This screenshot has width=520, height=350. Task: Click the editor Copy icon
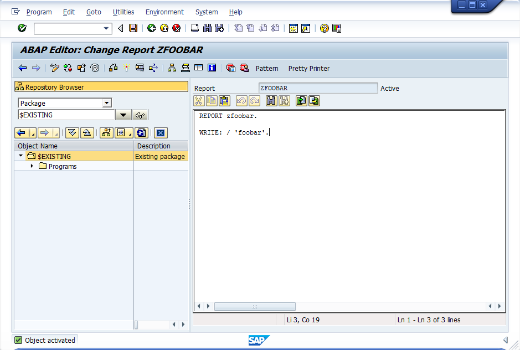pyautogui.click(x=212, y=101)
